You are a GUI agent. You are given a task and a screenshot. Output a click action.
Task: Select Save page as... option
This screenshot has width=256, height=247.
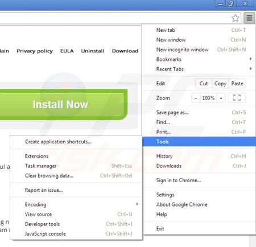(199, 113)
